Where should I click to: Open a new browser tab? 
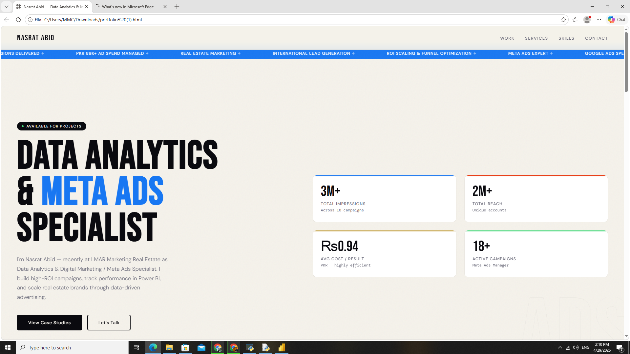[177, 7]
